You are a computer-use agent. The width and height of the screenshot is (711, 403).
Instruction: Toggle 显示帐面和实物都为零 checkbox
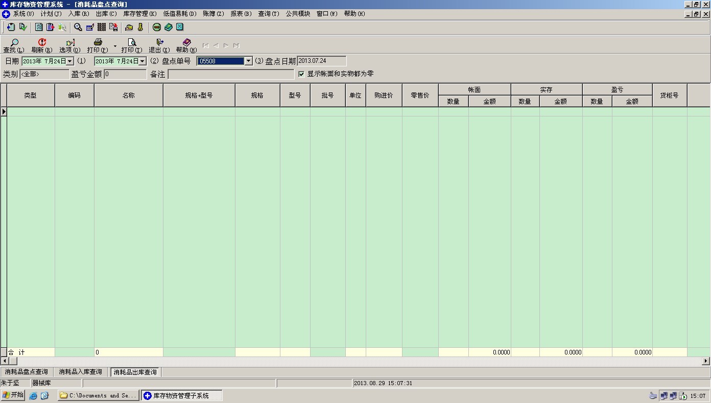(x=301, y=74)
